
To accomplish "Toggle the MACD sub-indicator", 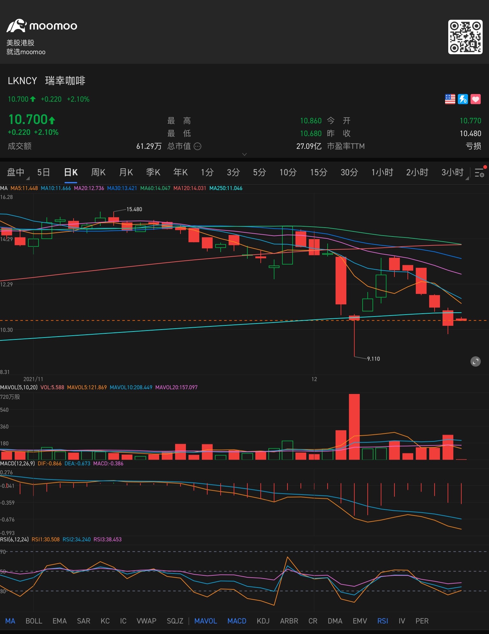I will pos(237,621).
